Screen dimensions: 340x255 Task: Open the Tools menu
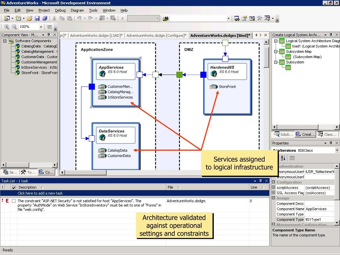pyautogui.click(x=93, y=10)
